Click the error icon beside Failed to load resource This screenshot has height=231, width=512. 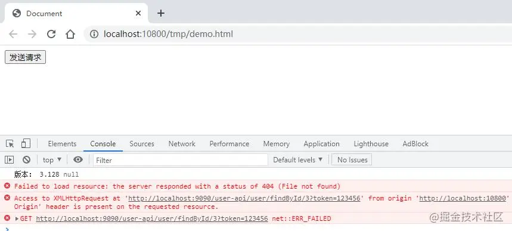7,186
